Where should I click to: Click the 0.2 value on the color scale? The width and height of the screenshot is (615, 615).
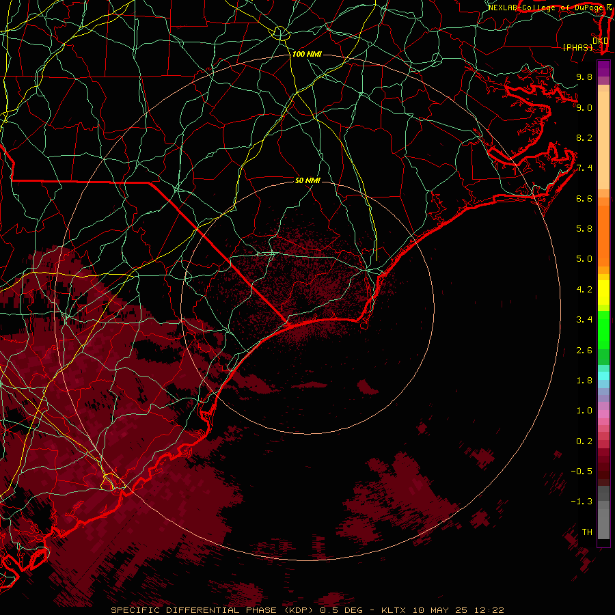[584, 441]
